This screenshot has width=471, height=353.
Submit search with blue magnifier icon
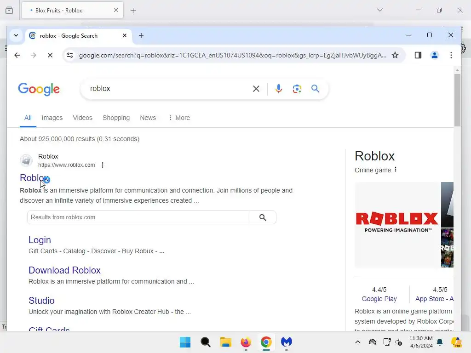click(315, 89)
